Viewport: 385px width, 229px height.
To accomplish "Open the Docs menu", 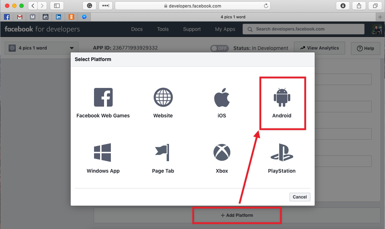I will pyautogui.click(x=137, y=29).
